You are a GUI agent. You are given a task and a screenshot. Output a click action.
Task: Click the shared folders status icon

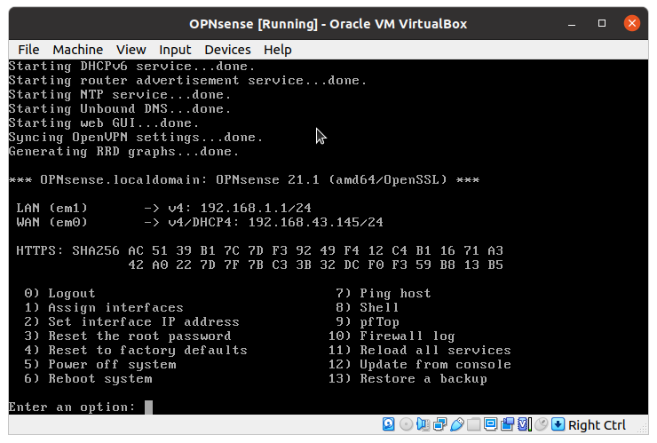(x=473, y=424)
